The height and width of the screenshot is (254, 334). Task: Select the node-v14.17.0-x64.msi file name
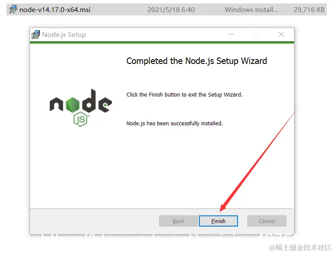(55, 9)
